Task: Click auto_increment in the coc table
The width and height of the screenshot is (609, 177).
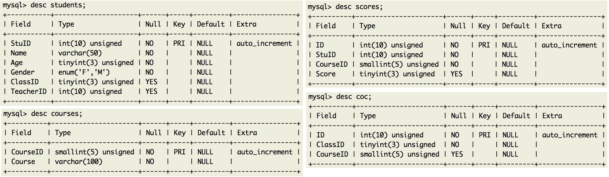Action: [570, 135]
